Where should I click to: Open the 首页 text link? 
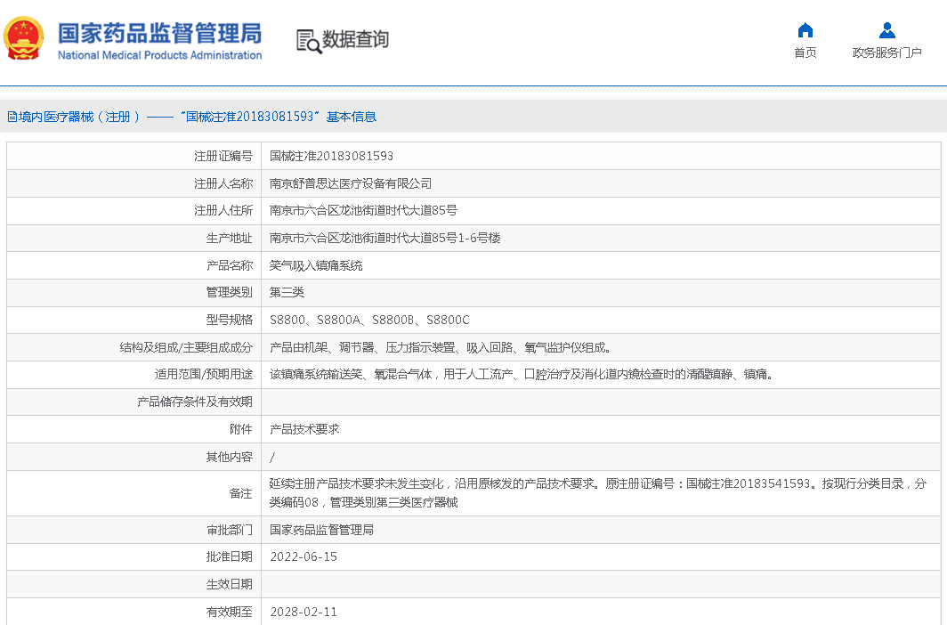[x=805, y=53]
